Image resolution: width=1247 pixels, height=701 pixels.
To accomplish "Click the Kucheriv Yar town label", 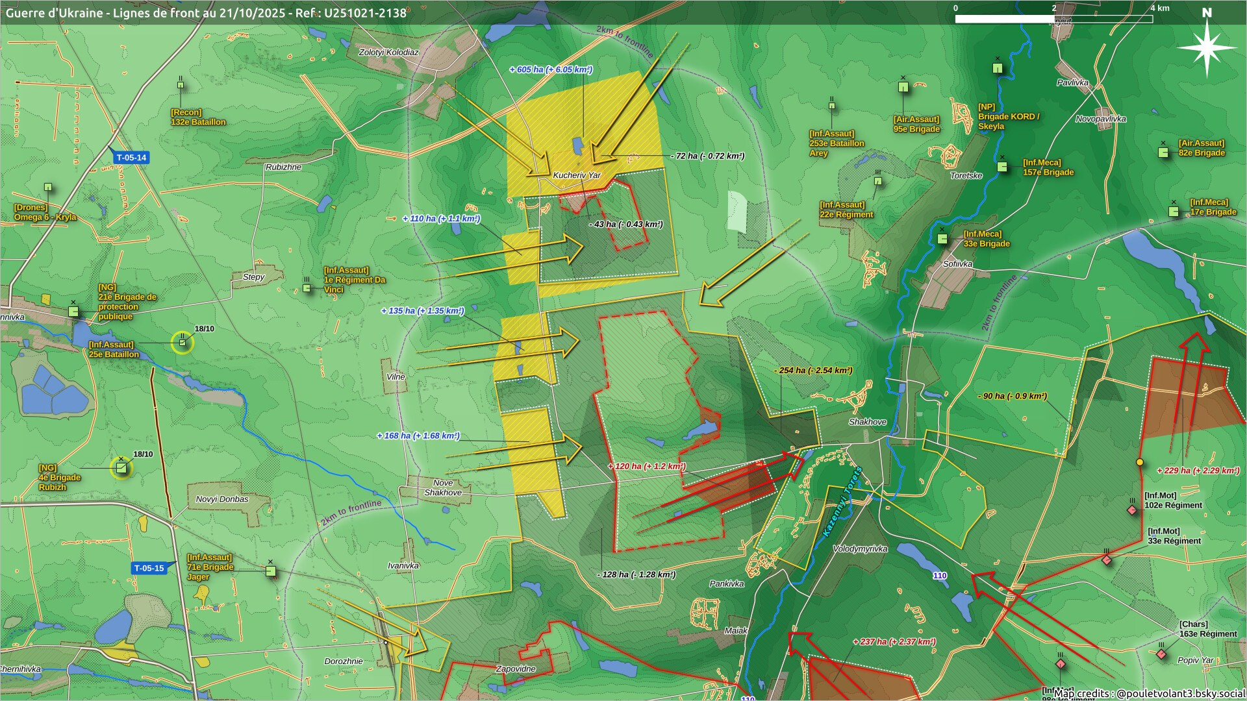I will coord(577,175).
